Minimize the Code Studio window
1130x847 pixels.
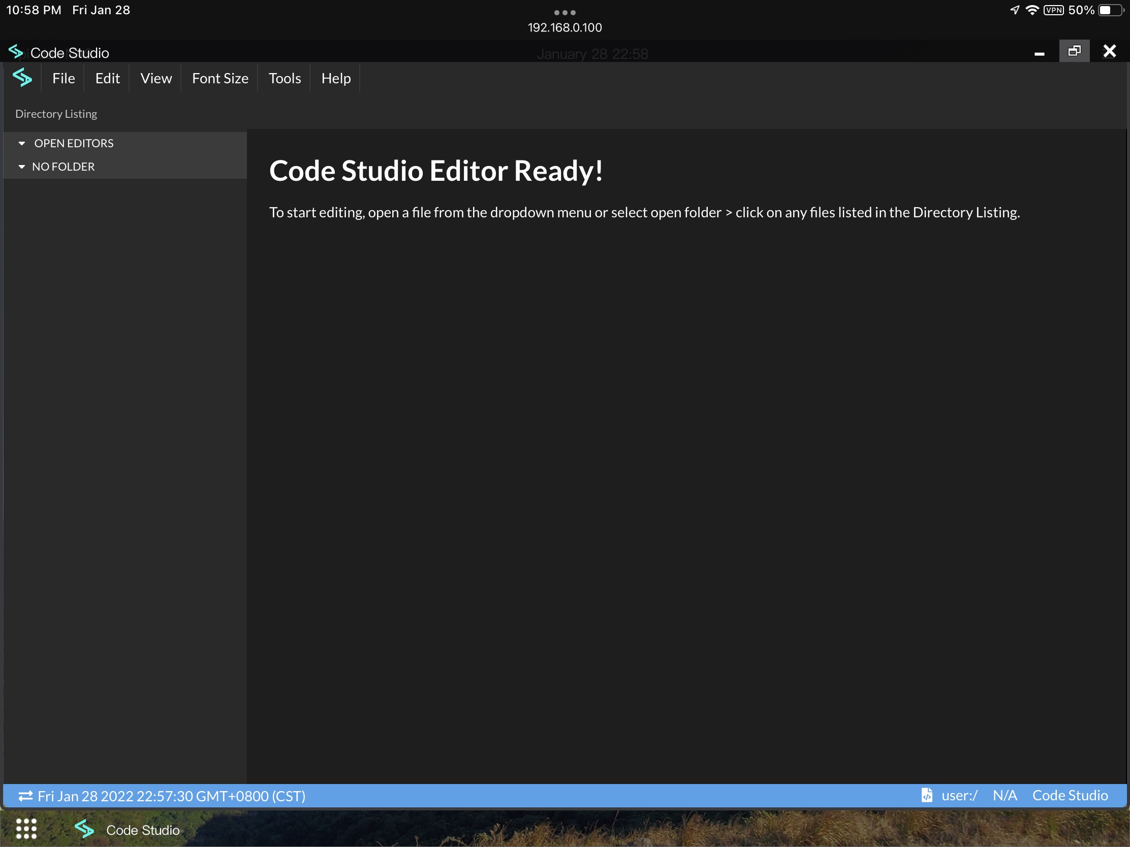click(x=1039, y=53)
